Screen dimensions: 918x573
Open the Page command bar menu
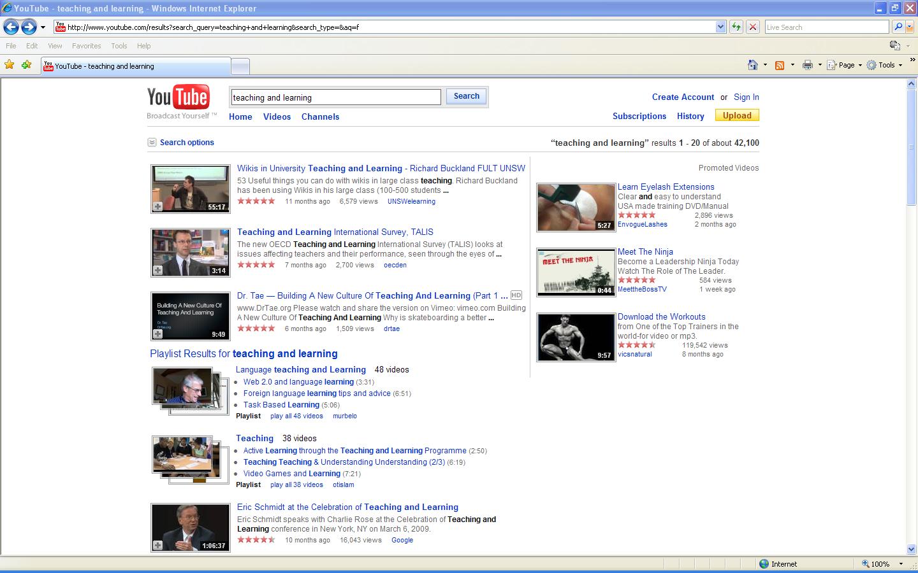pos(844,65)
